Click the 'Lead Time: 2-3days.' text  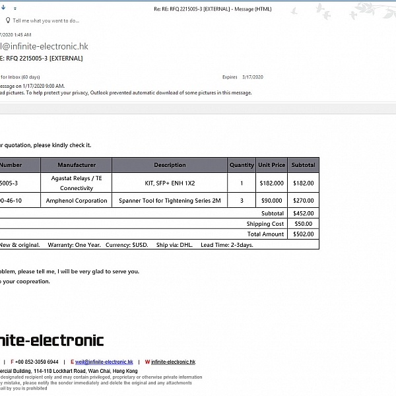click(227, 245)
